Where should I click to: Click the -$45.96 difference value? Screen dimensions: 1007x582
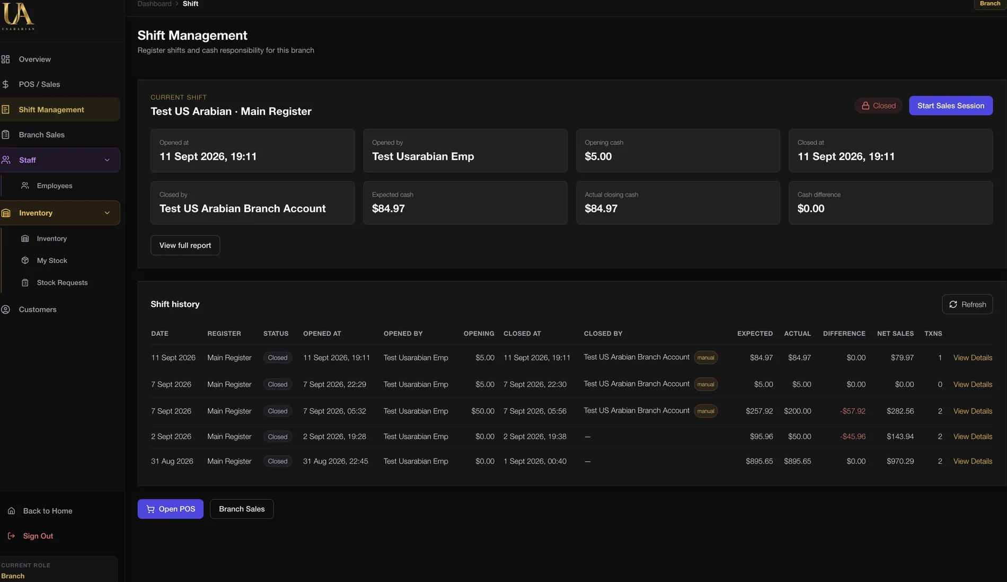click(852, 436)
